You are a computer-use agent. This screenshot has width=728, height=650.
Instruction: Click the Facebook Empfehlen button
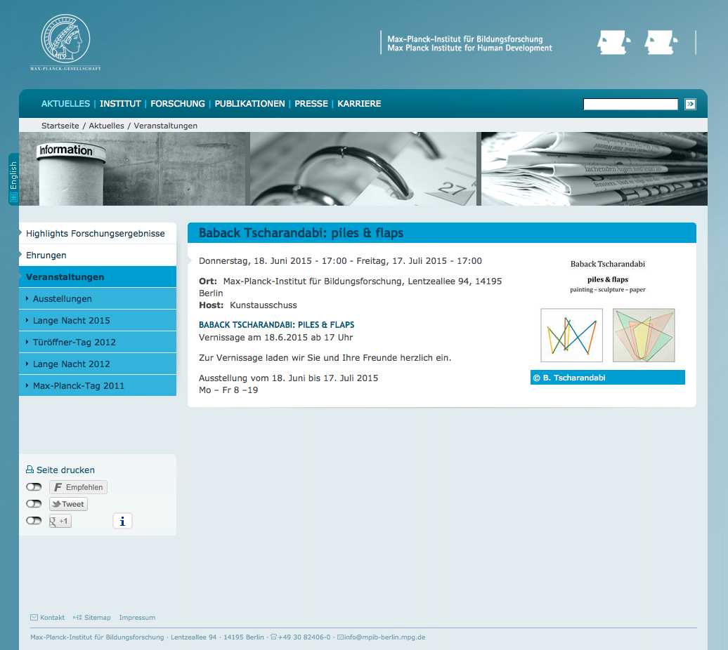click(x=78, y=487)
